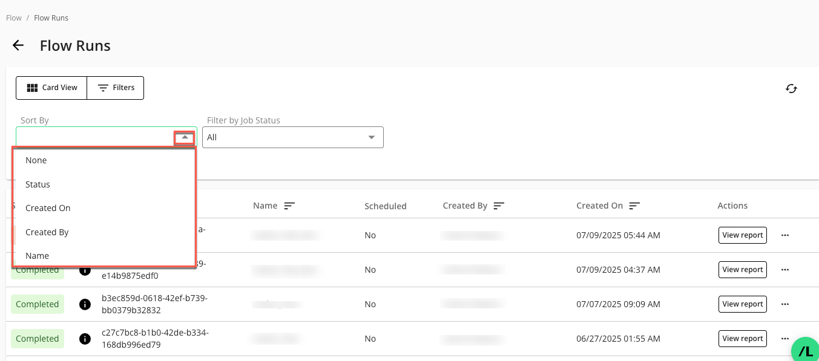This screenshot has width=819, height=361.
Task: Pick None in the Sort By options
Action: point(36,160)
